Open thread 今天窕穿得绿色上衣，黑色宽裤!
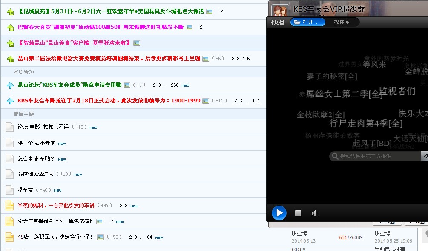428x251 pixels. (55, 221)
